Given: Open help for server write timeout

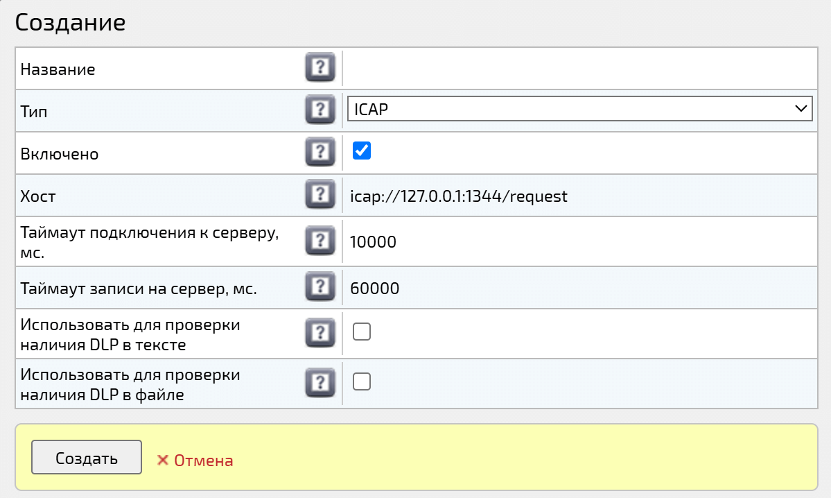Looking at the screenshot, I should click(320, 287).
